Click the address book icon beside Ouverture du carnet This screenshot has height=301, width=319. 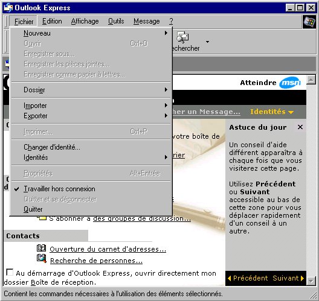pos(41,248)
